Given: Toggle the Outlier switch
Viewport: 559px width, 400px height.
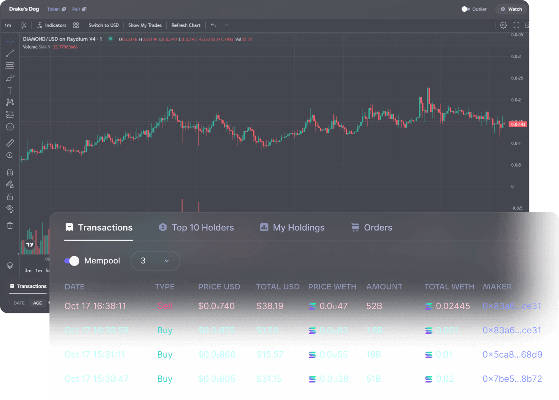Looking at the screenshot, I should [x=465, y=9].
